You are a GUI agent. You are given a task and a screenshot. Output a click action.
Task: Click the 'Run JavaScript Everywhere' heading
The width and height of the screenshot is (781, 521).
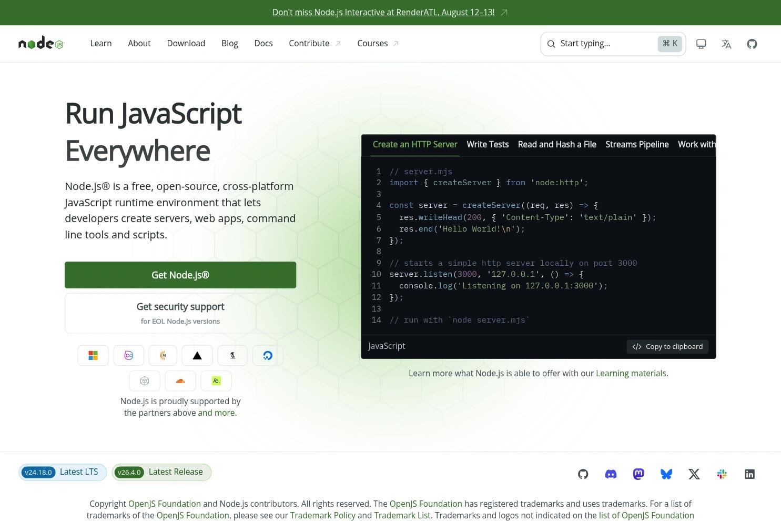click(153, 132)
